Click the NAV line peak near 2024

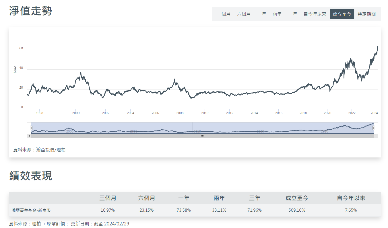point(377,46)
